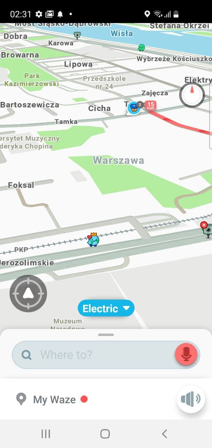Tap the red-marked speed camera at the map edge

tap(207, 229)
